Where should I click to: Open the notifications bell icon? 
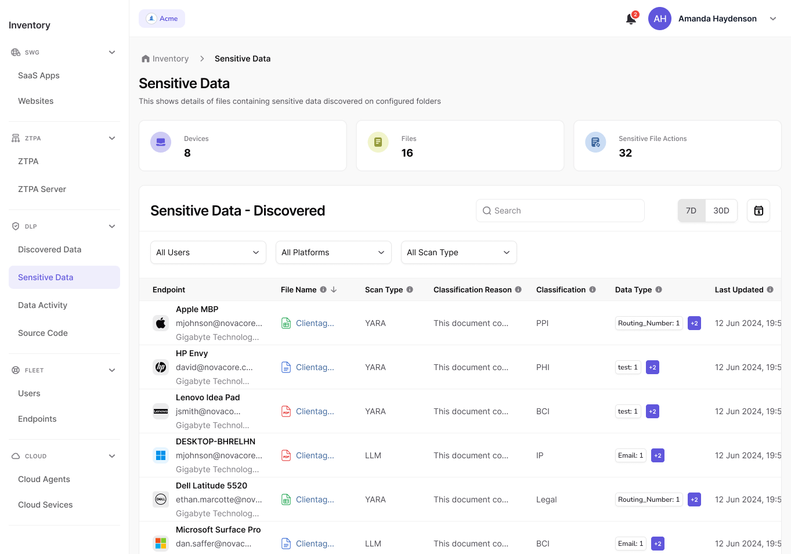[631, 19]
